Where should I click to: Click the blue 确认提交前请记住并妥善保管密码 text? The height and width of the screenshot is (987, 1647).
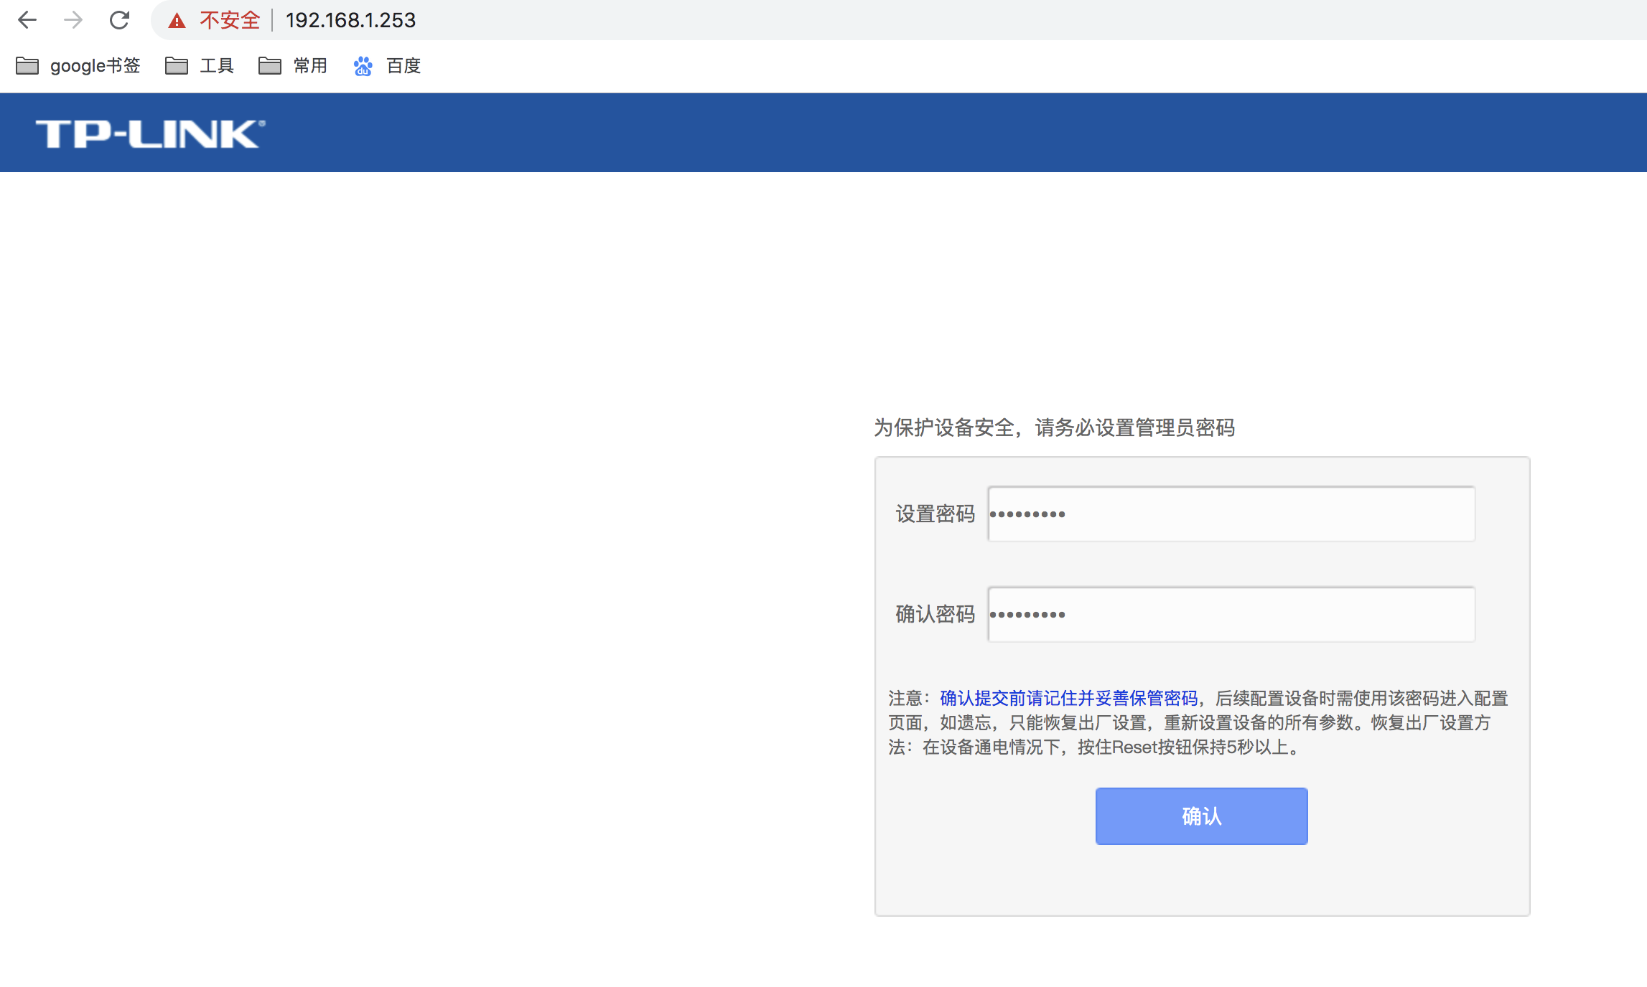[1068, 698]
